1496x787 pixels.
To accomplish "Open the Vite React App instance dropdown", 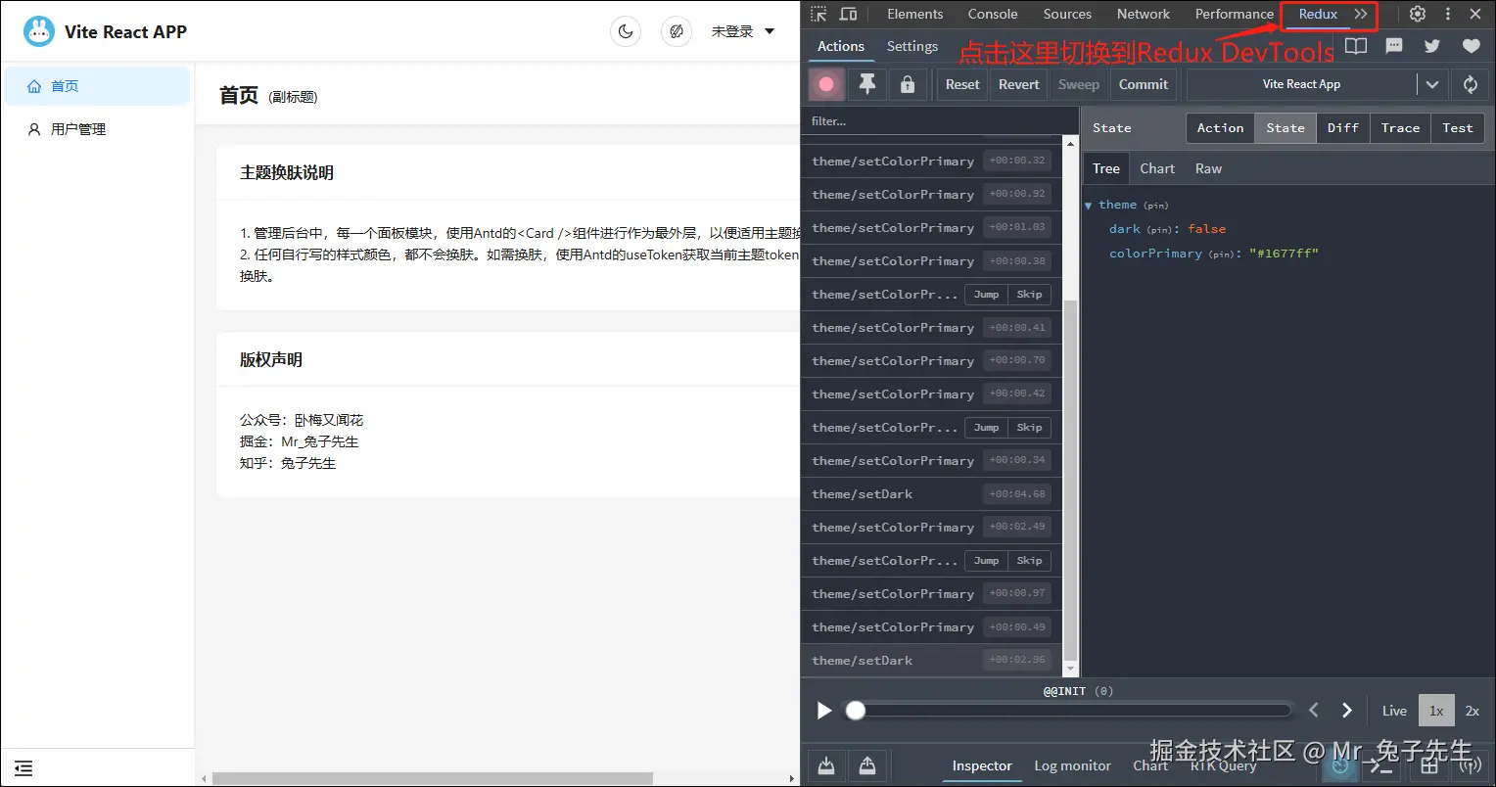I will [x=1431, y=84].
